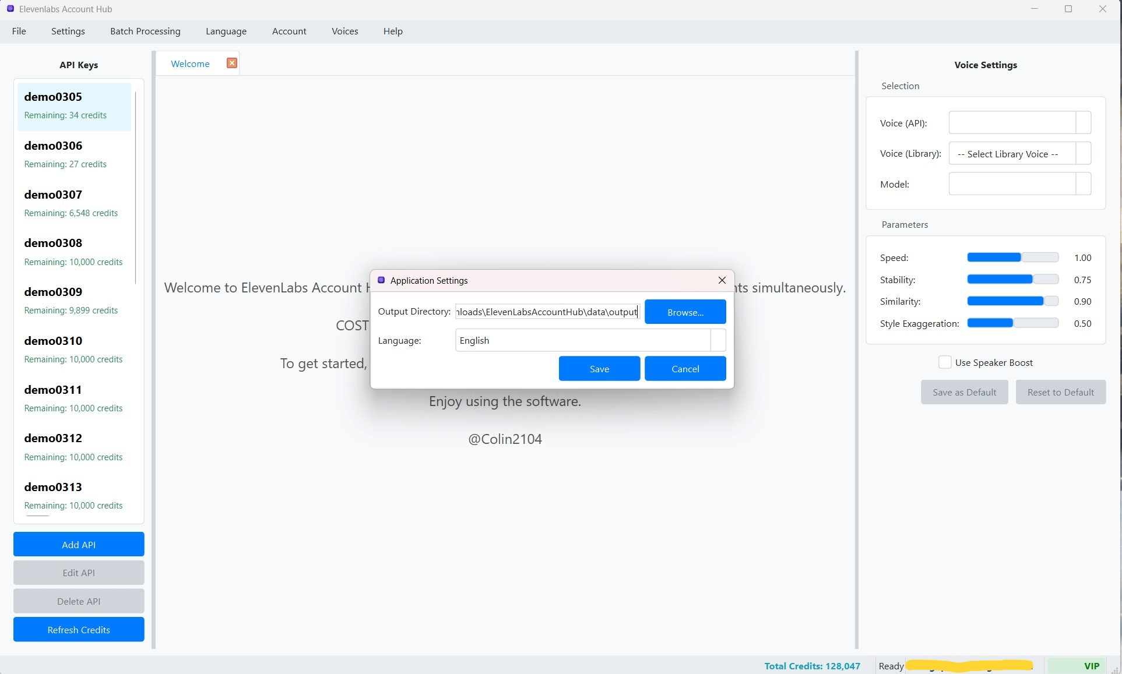1122x674 pixels.
Task: Open the Settings menu
Action: 68,31
